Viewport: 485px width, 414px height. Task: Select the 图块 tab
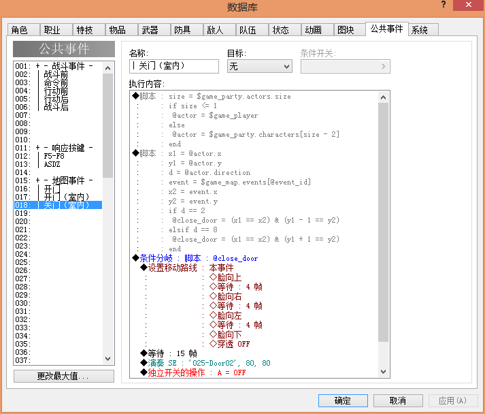tap(350, 30)
